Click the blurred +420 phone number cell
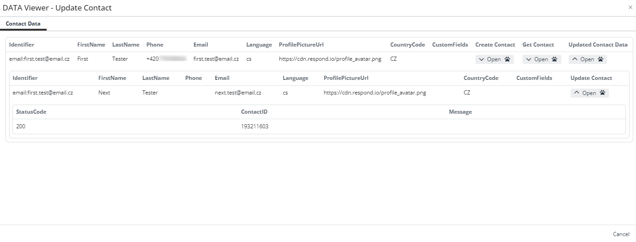 click(x=167, y=59)
